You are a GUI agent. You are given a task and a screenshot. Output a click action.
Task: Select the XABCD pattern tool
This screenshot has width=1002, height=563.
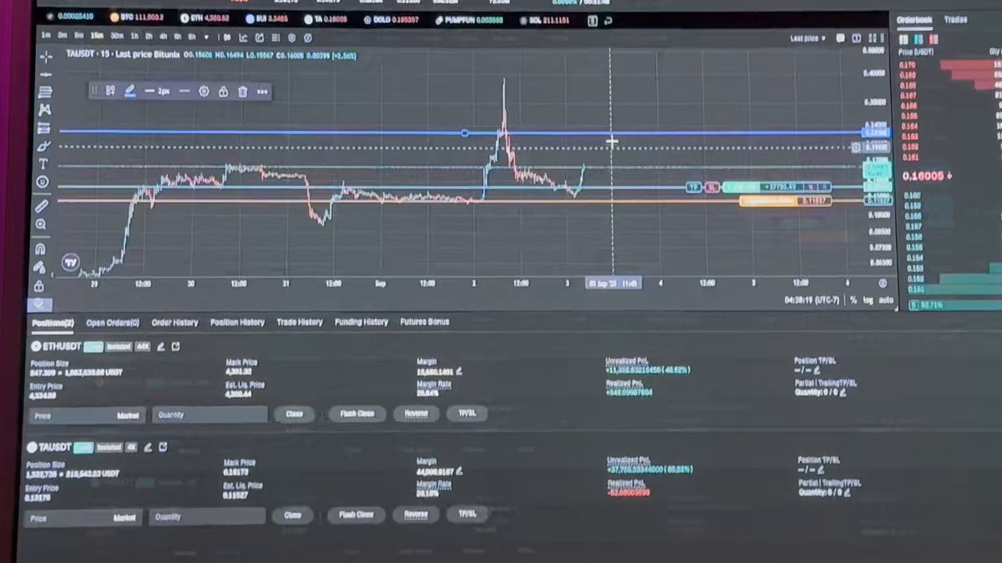pyautogui.click(x=45, y=110)
